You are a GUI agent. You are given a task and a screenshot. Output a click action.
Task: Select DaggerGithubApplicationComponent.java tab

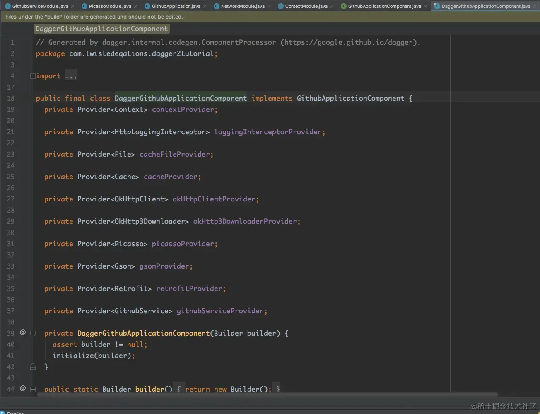pyautogui.click(x=486, y=6)
